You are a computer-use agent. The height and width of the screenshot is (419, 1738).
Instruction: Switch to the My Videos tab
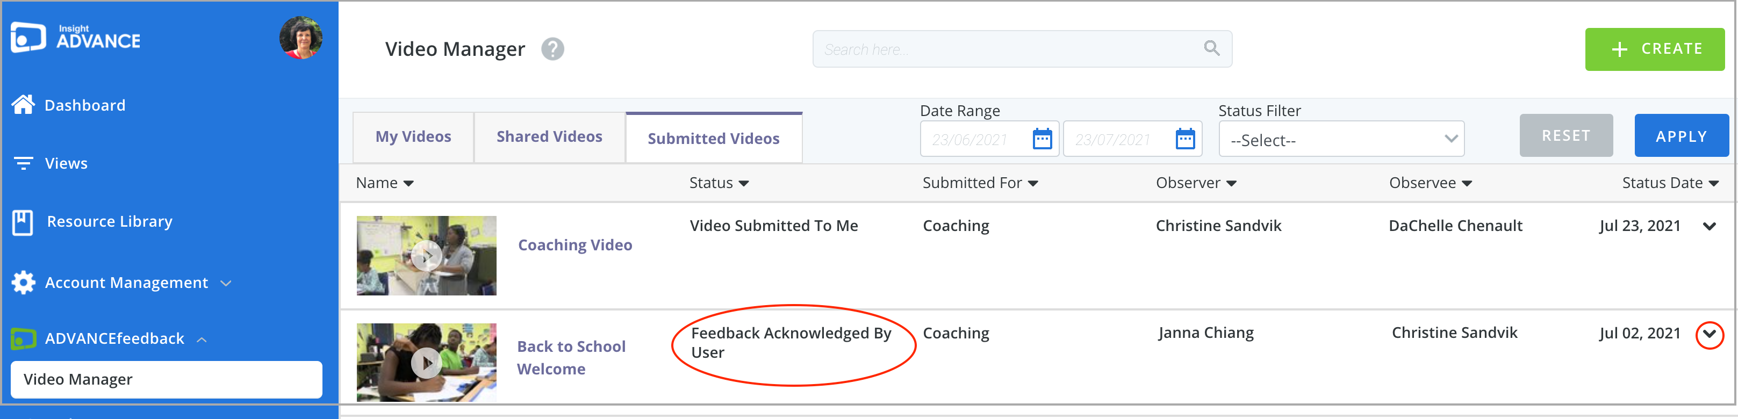pos(413,137)
